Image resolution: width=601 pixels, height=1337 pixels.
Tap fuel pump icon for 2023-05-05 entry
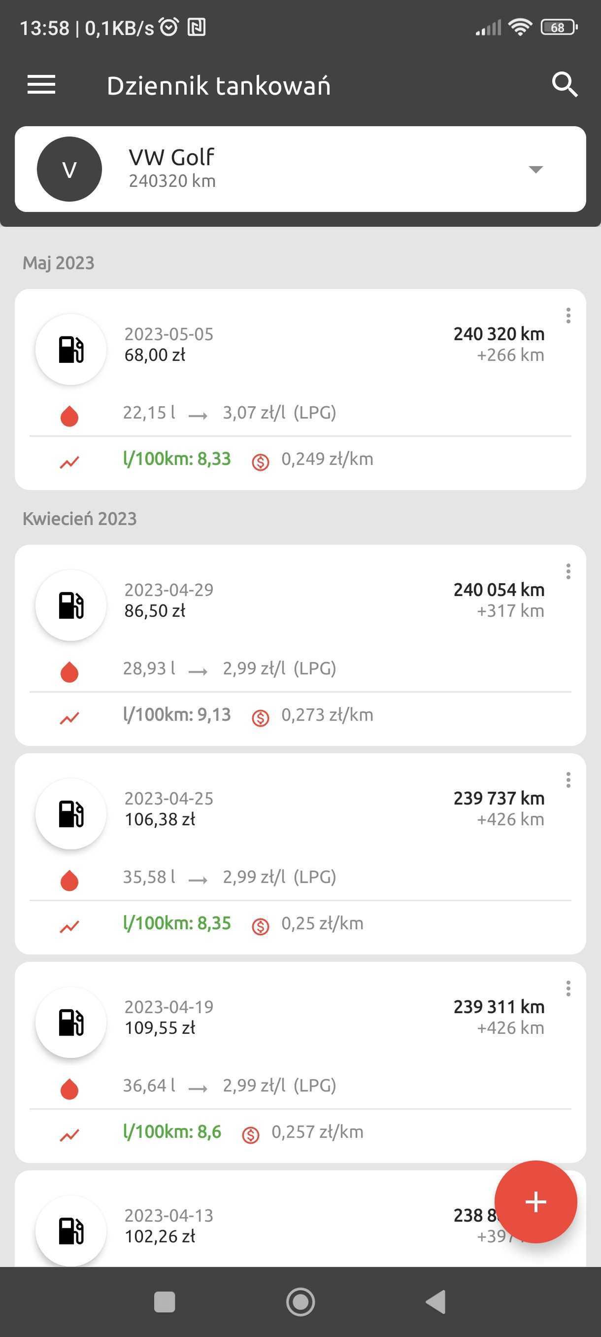tap(71, 350)
